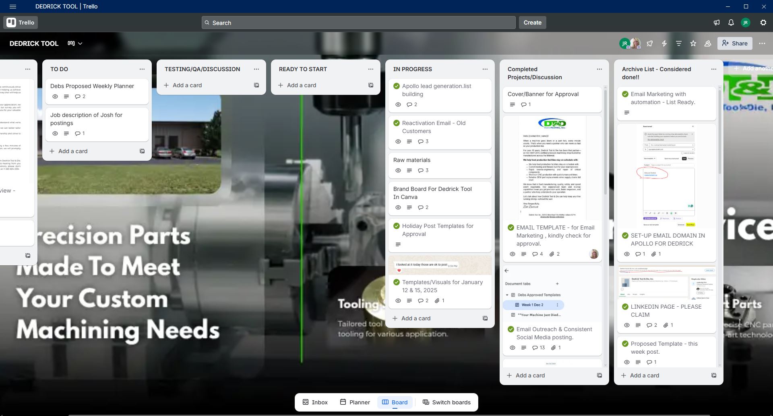Click comments icon on Email Outreach card

coord(535,348)
